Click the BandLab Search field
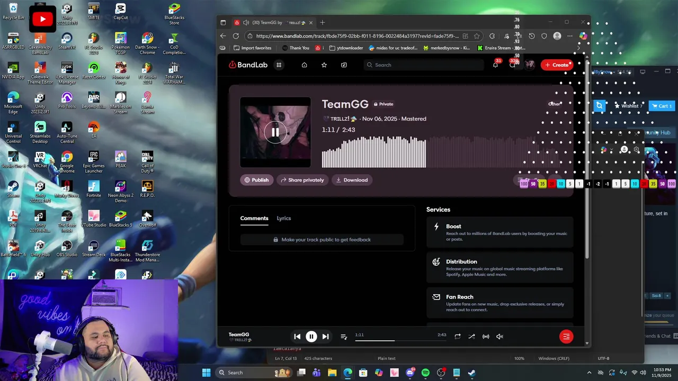 coord(424,65)
